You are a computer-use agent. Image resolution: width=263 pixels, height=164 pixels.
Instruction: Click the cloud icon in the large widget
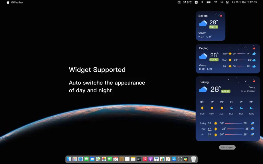tap(203, 89)
